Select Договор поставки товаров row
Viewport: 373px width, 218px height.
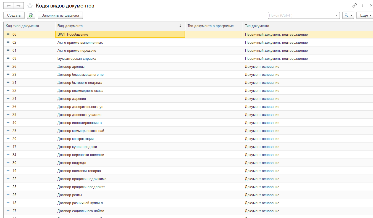pyautogui.click(x=188, y=171)
